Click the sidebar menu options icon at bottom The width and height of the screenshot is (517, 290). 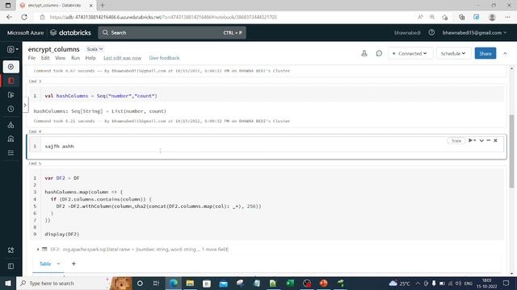11,266
